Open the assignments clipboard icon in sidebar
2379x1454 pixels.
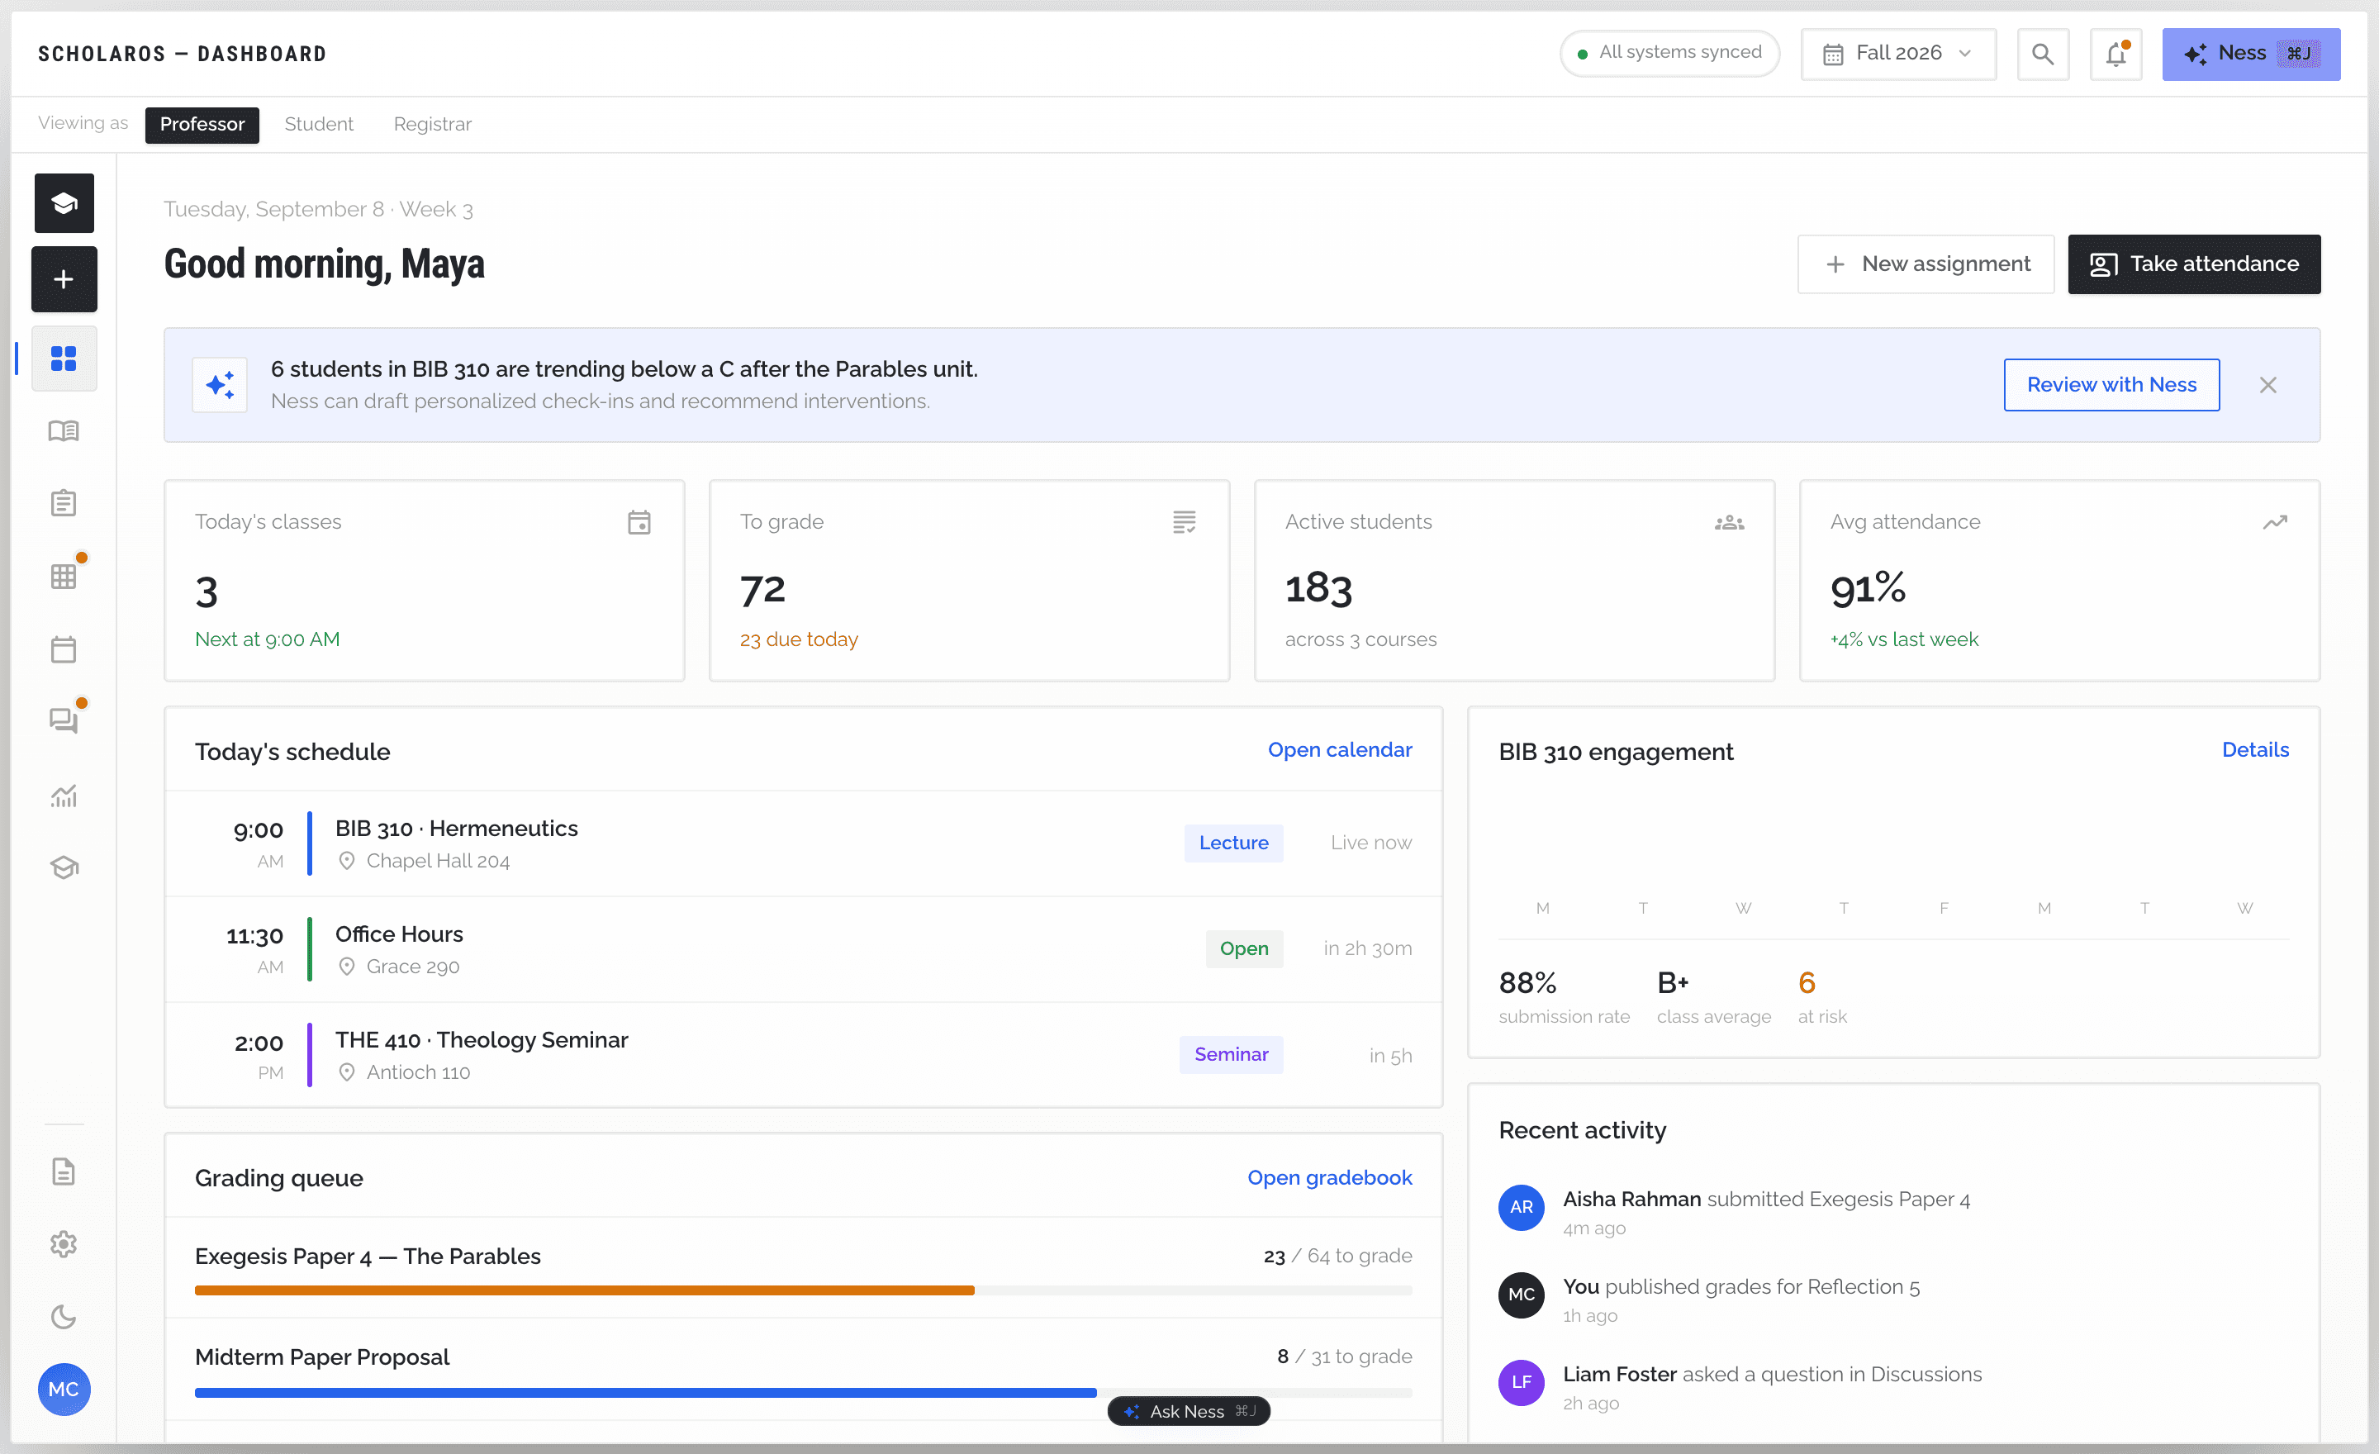point(64,503)
